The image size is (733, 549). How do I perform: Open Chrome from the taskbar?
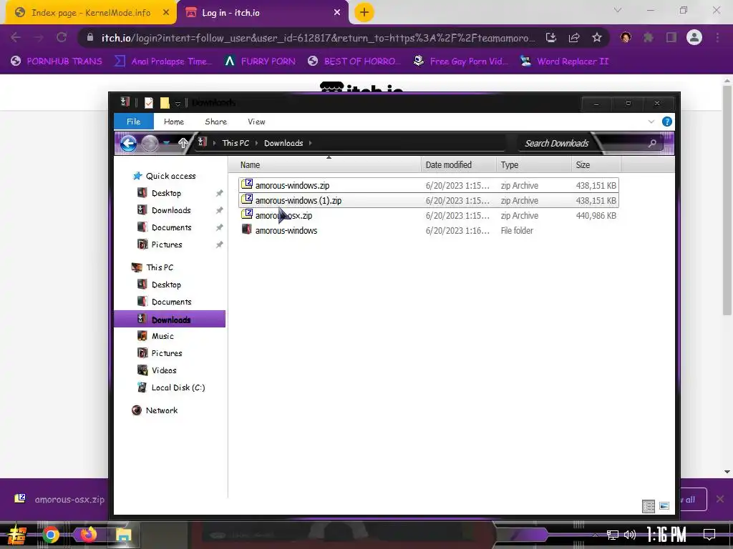51,535
